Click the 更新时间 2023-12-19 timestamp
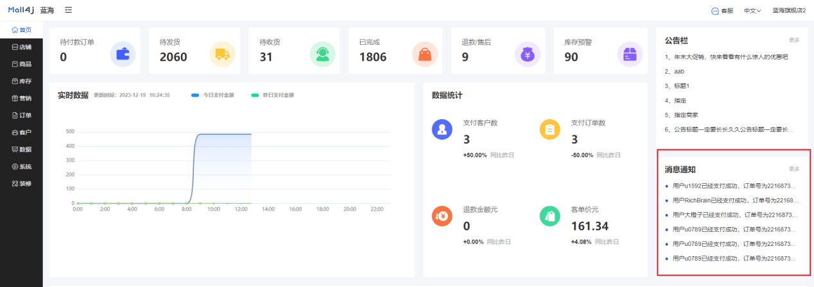 132,95
